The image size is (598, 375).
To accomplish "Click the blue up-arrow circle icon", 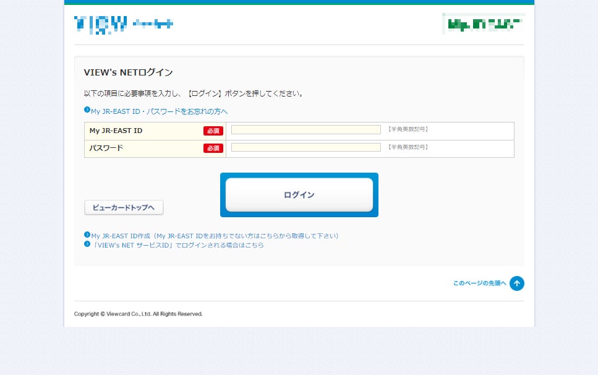I will pyautogui.click(x=517, y=283).
